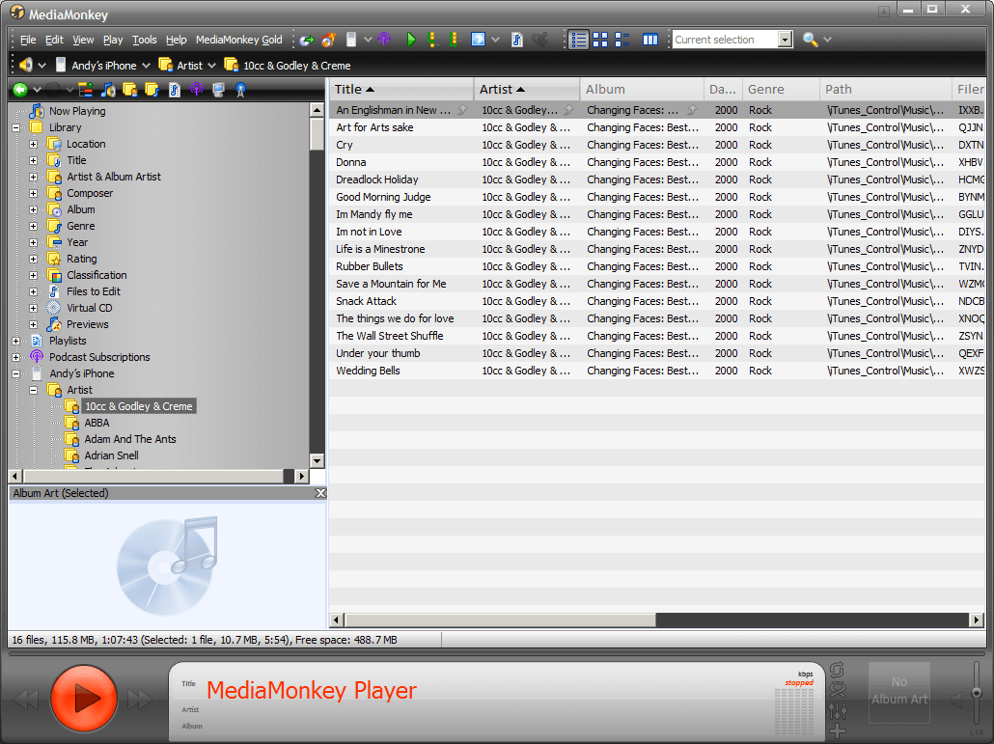Viewport: 994px width, 744px height.
Task: Switch to the art with details view
Action: (x=622, y=40)
